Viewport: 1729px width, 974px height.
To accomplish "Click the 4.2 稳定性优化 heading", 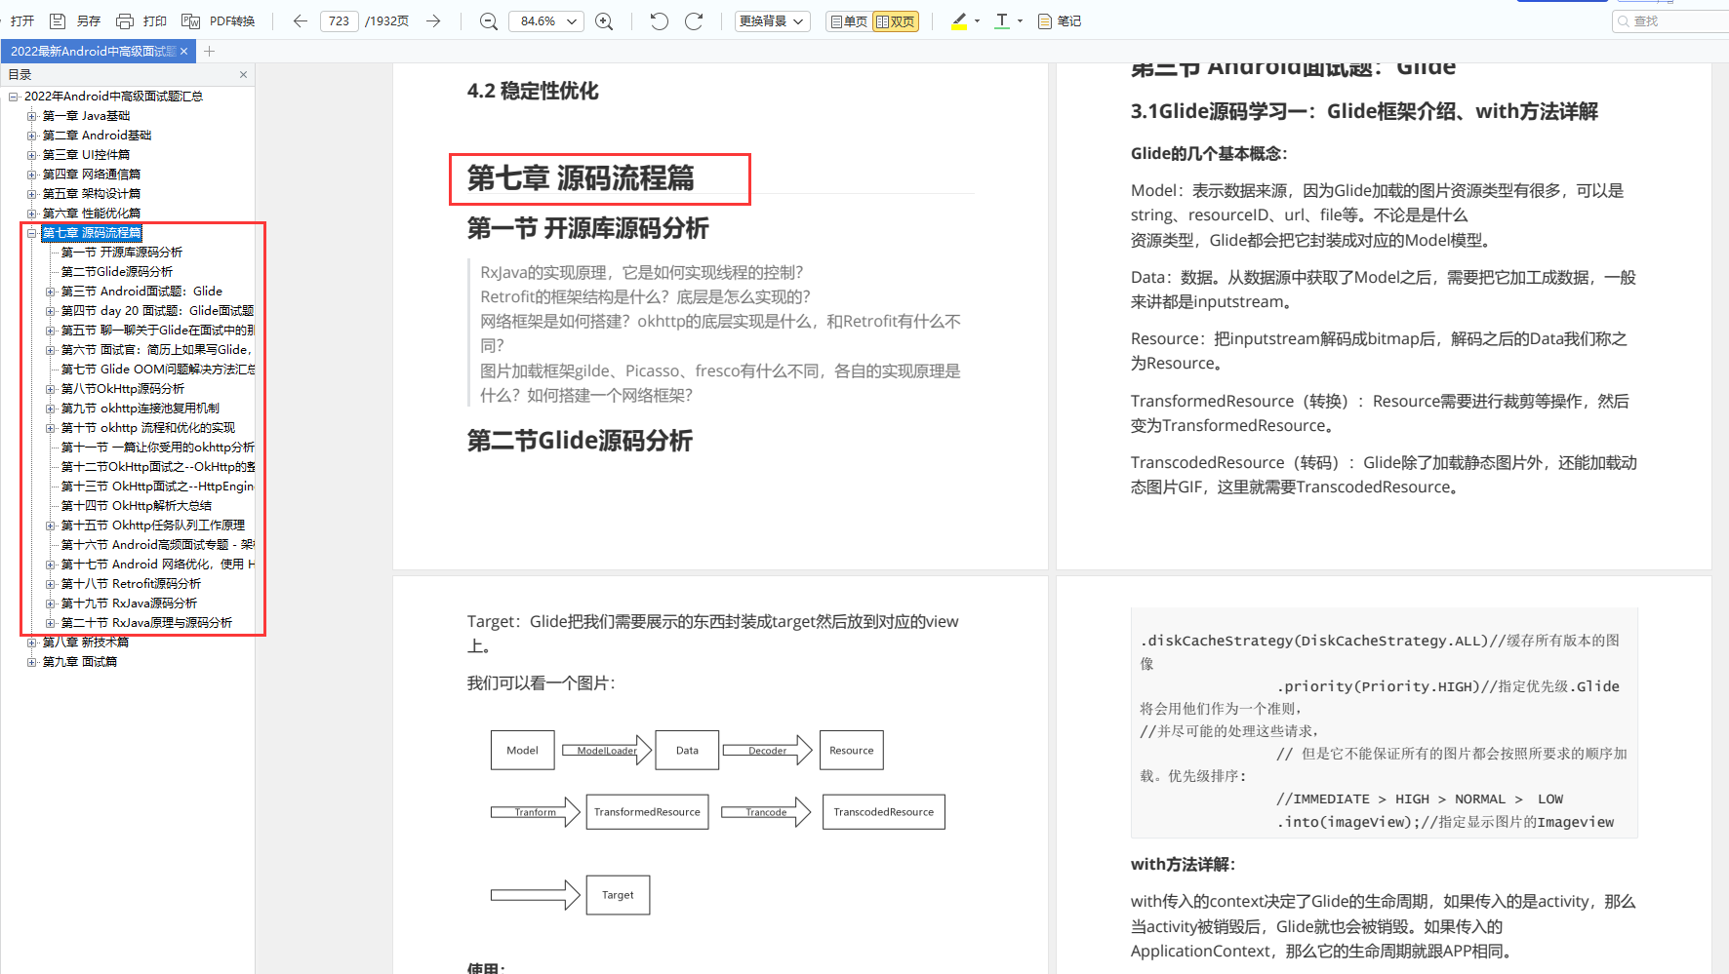I will (x=533, y=91).
